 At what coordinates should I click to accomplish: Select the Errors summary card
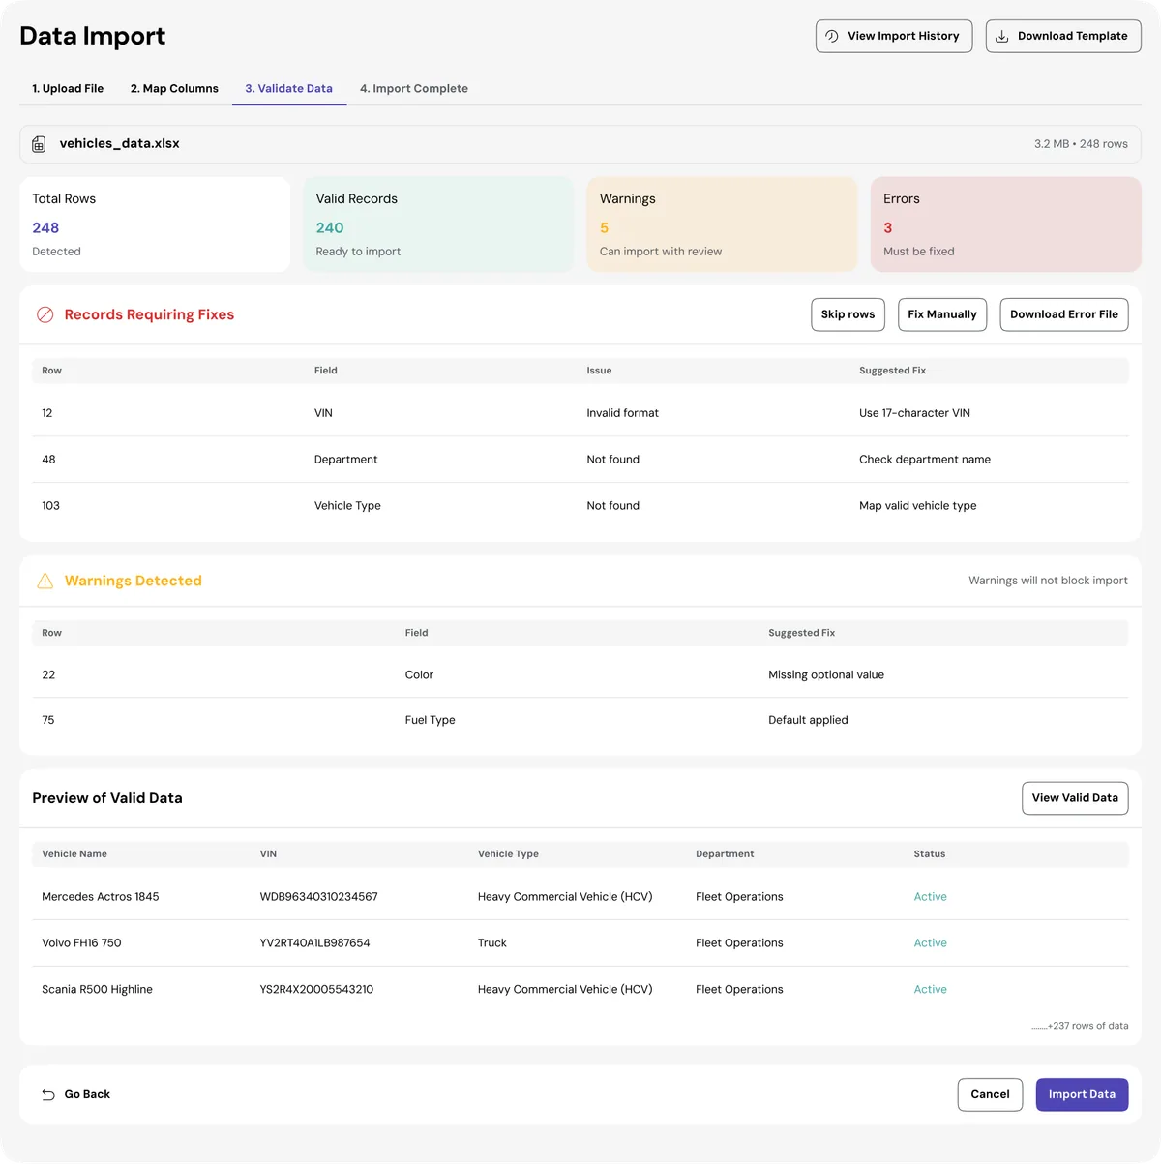click(1005, 224)
